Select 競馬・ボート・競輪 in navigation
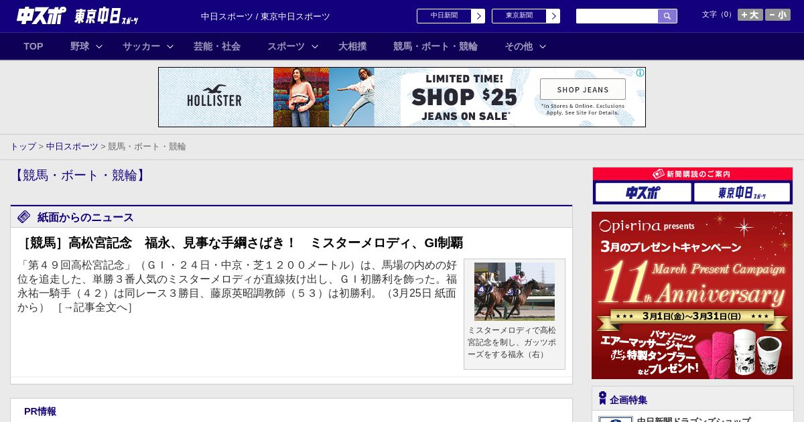This screenshot has height=422, width=804. click(x=435, y=46)
